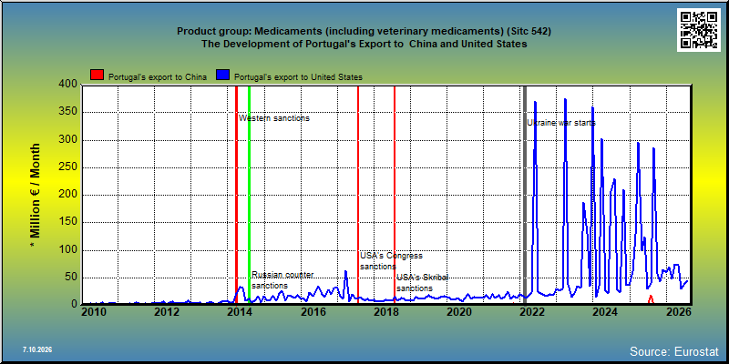This screenshot has height=364, width=729.
Task: Click the date stamp 7.10.2026
Action: point(37,349)
